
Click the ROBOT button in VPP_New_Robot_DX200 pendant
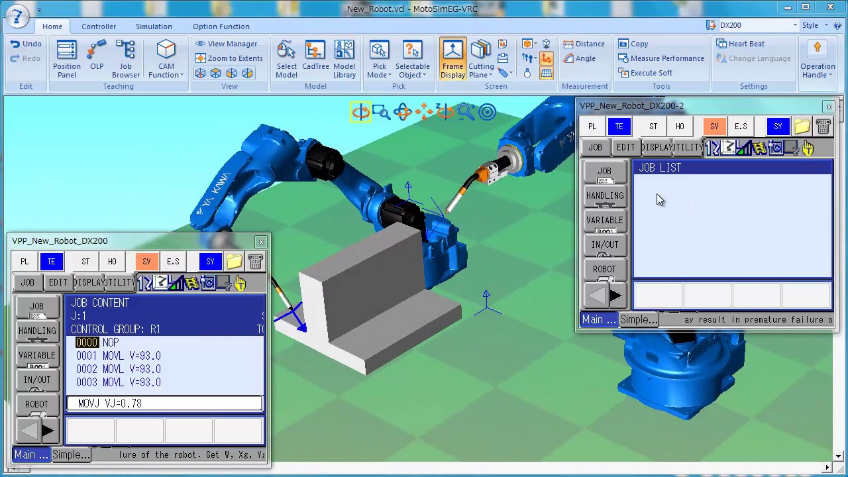[x=37, y=404]
